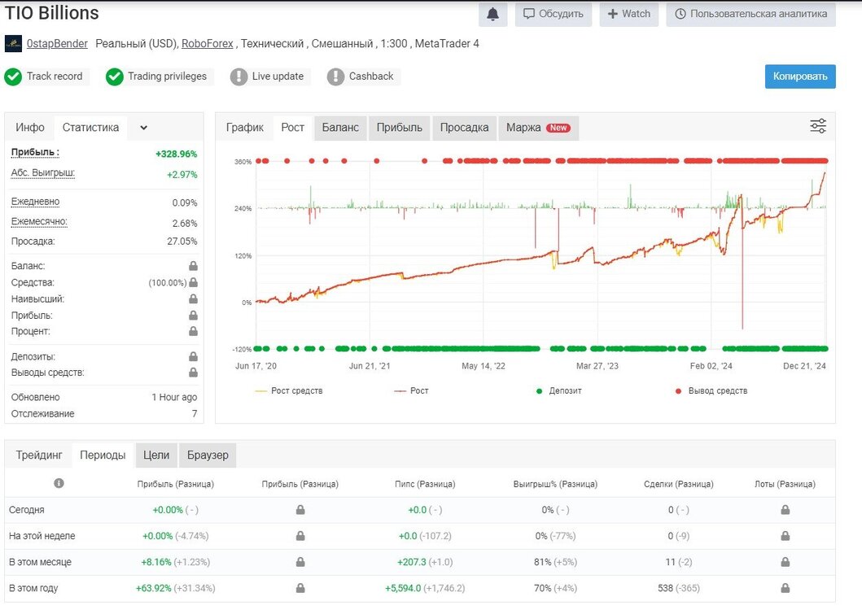The image size is (862, 610).
Task: Open the График chart tab
Action: point(245,128)
